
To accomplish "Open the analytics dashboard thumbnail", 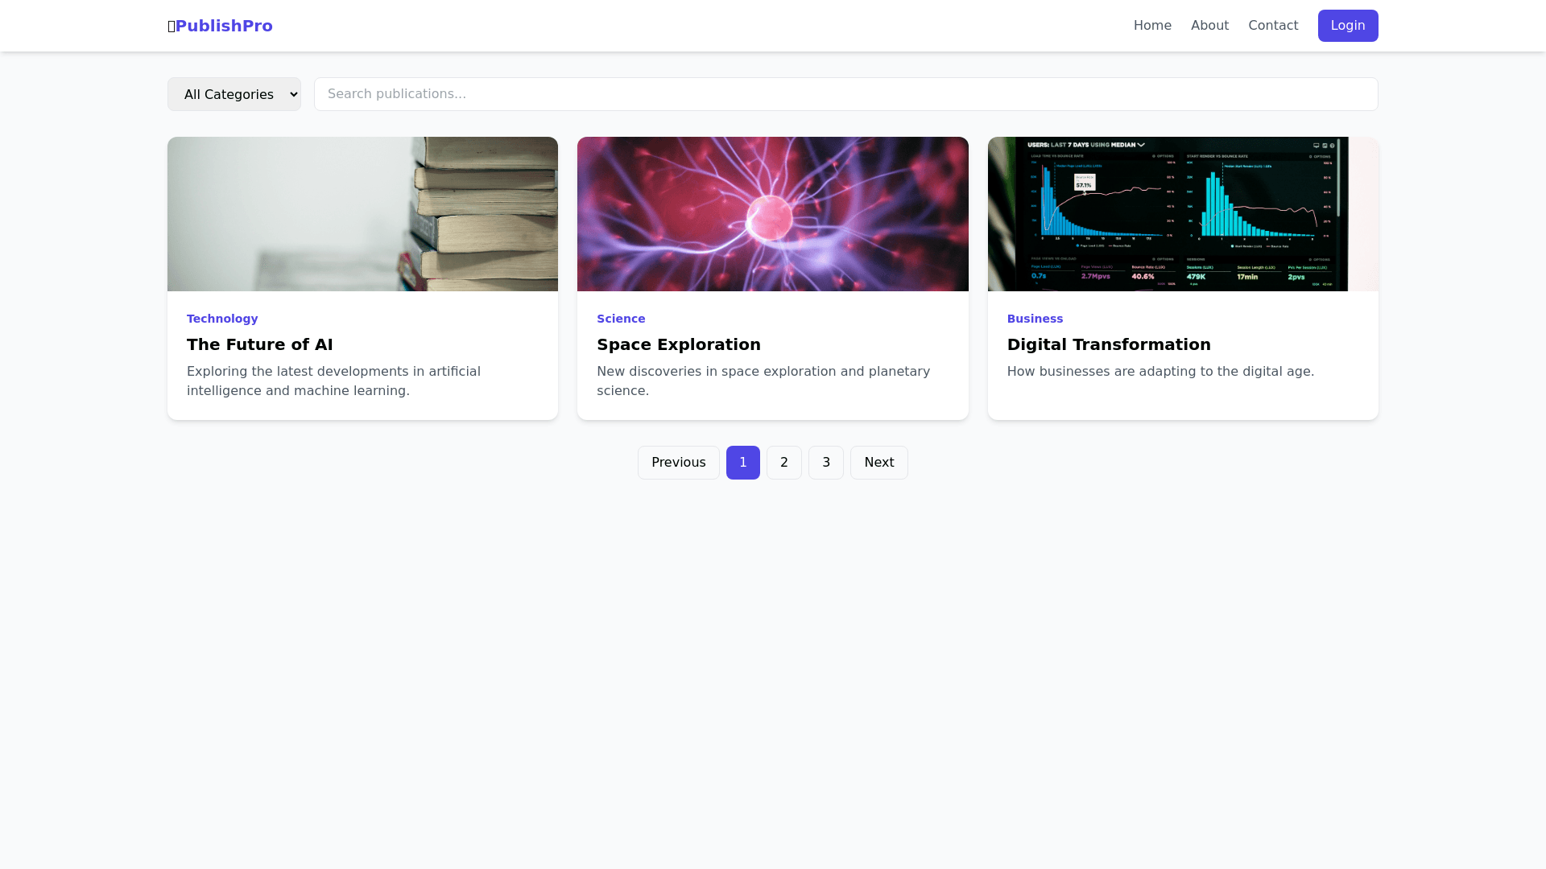I will click(1182, 214).
